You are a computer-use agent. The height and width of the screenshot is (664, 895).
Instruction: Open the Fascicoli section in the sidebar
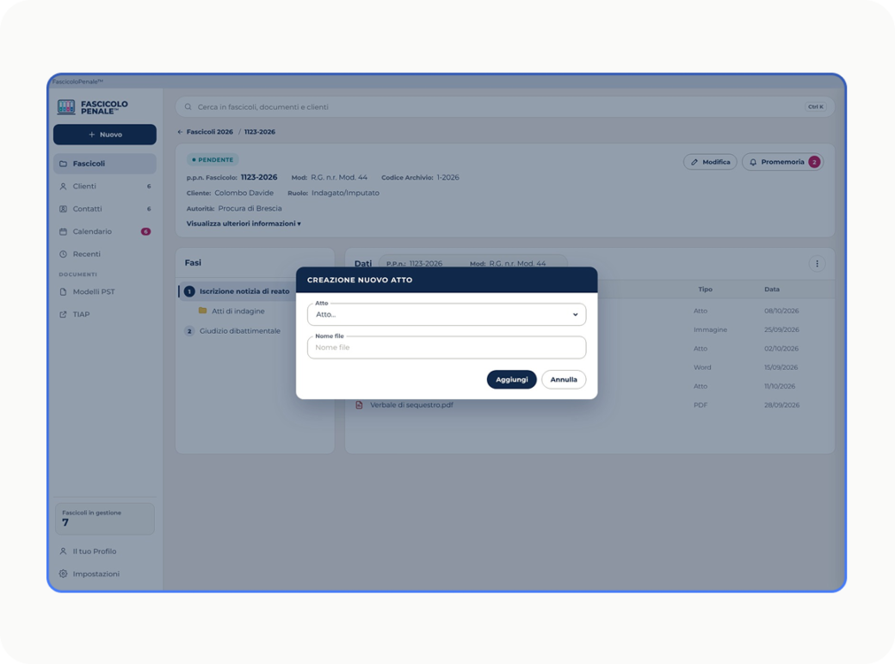[x=105, y=163]
